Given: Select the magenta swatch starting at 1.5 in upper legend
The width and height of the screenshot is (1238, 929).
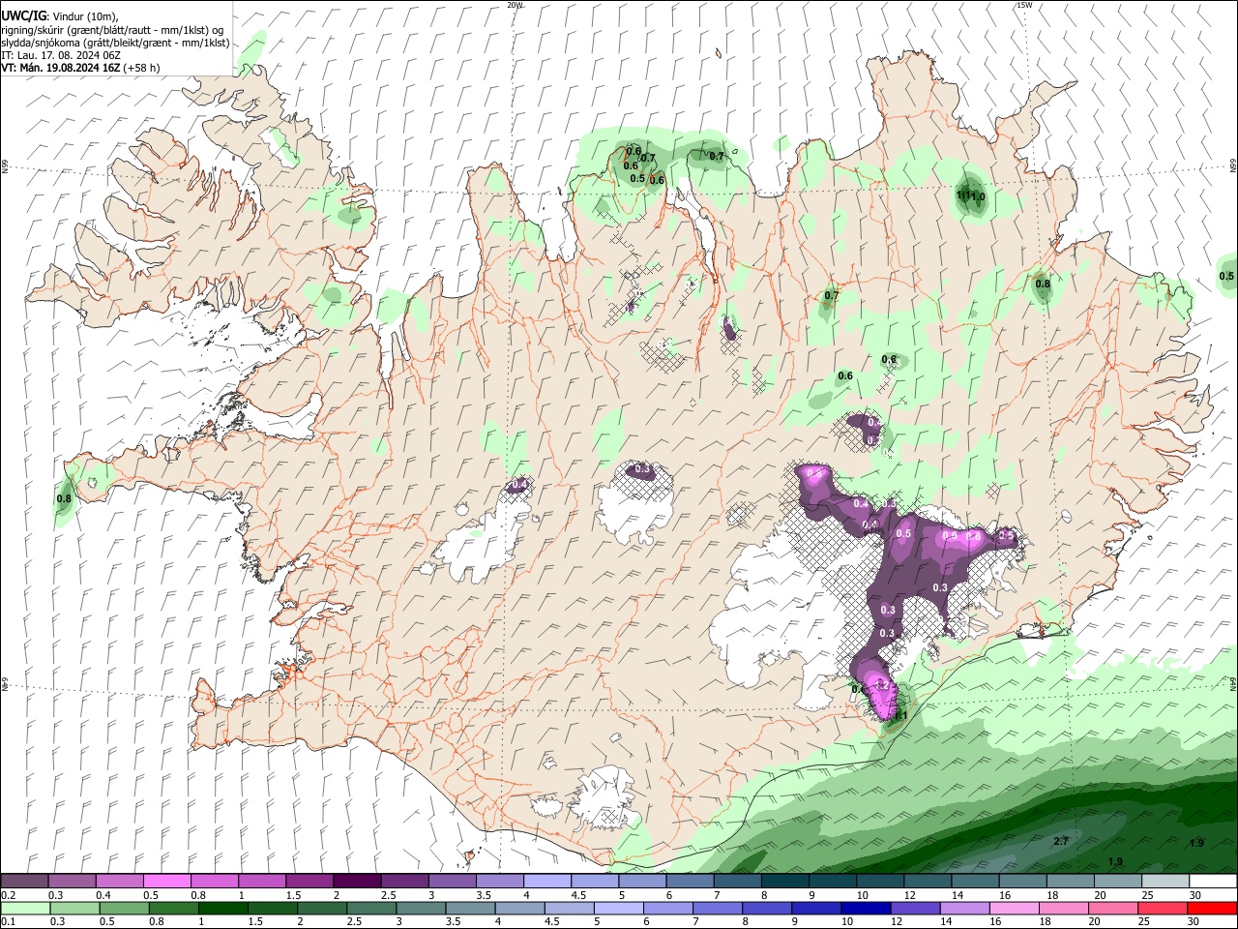Looking at the screenshot, I should click(x=309, y=882).
